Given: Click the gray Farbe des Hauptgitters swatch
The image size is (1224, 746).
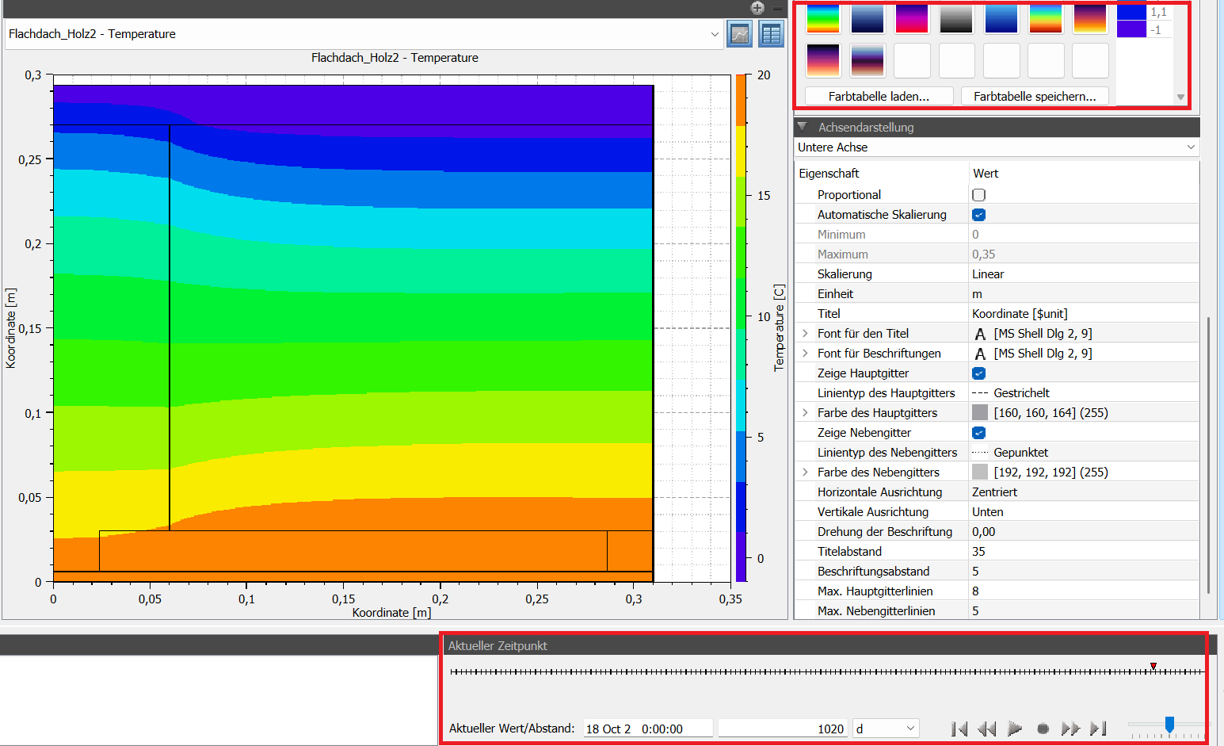Looking at the screenshot, I should [980, 413].
